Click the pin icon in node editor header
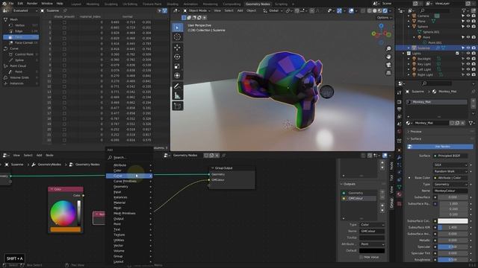Screen dimensions: 478x268 (x=224, y=156)
